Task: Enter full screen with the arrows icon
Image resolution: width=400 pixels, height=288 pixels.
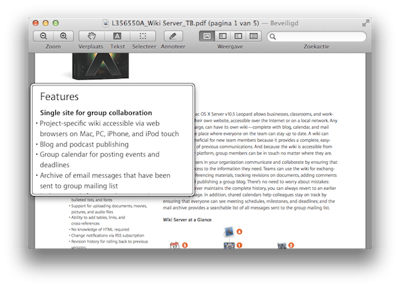Action: (x=365, y=23)
